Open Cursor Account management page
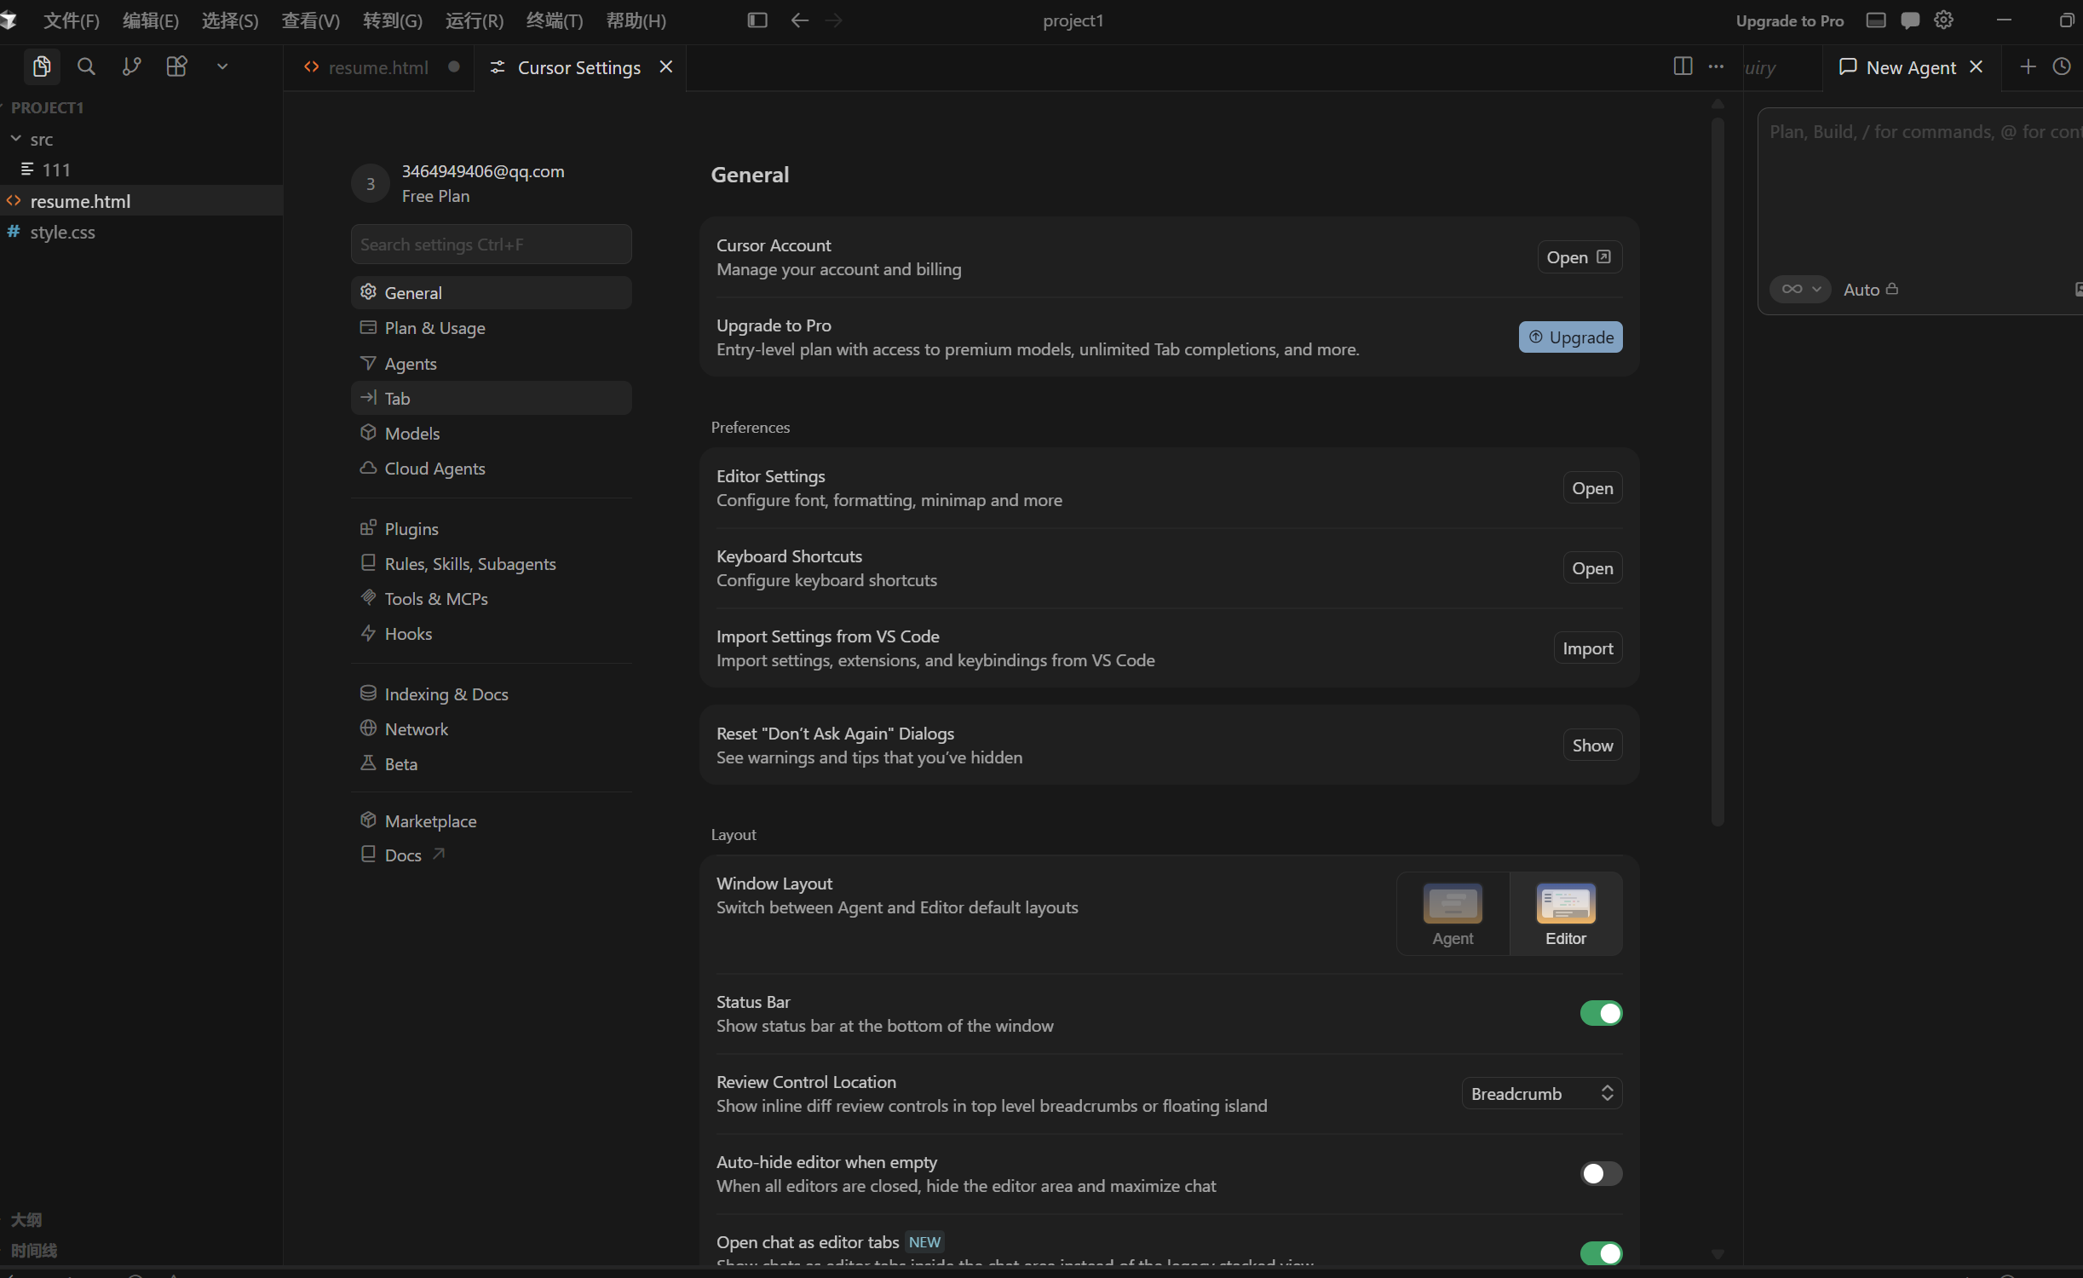Image resolution: width=2083 pixels, height=1278 pixels. tap(1579, 256)
